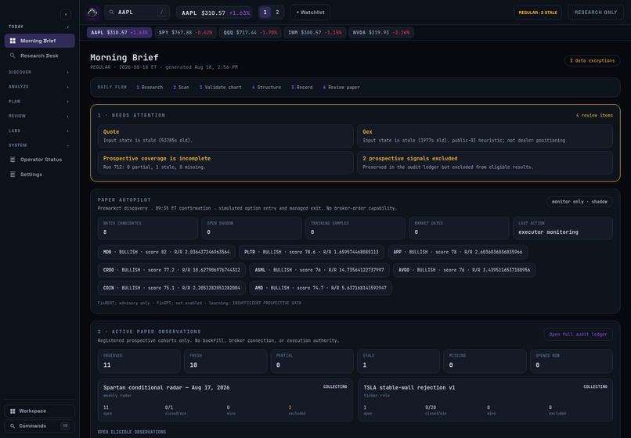The height and width of the screenshot is (438, 631).
Task: Expand the REVIEW section
Action: point(39,116)
